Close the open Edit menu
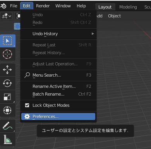The image size is (151, 149). [x=27, y=6]
